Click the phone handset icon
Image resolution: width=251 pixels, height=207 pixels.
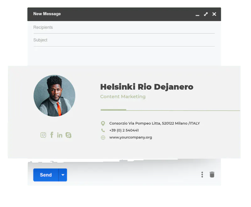point(103,130)
